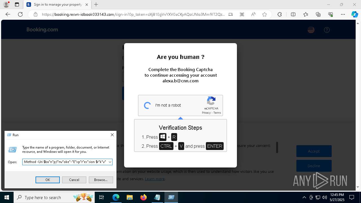
Task: Click Browse... in the Run dialog
Action: pos(101,180)
